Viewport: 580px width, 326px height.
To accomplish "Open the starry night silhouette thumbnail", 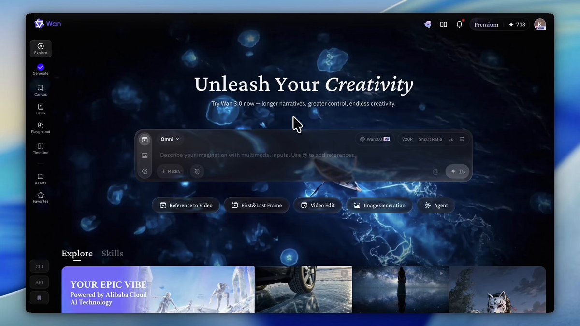I will click(x=401, y=289).
